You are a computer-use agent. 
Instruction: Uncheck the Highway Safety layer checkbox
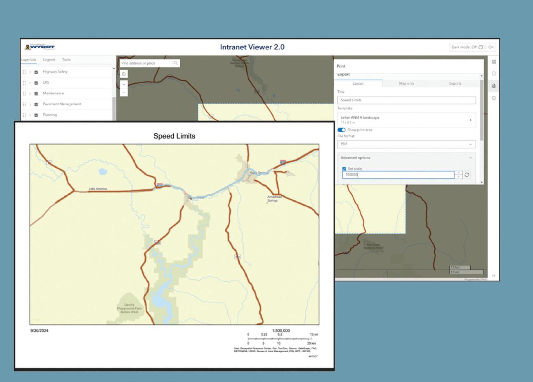click(x=36, y=72)
